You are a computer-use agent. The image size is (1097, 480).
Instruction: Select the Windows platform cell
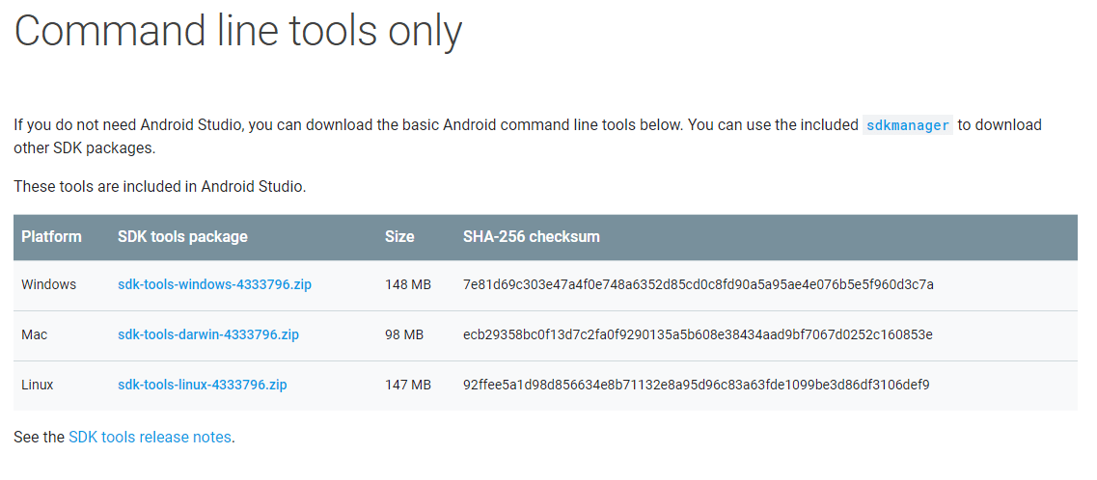[x=48, y=285]
